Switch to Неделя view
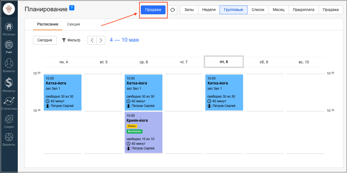 tap(209, 10)
